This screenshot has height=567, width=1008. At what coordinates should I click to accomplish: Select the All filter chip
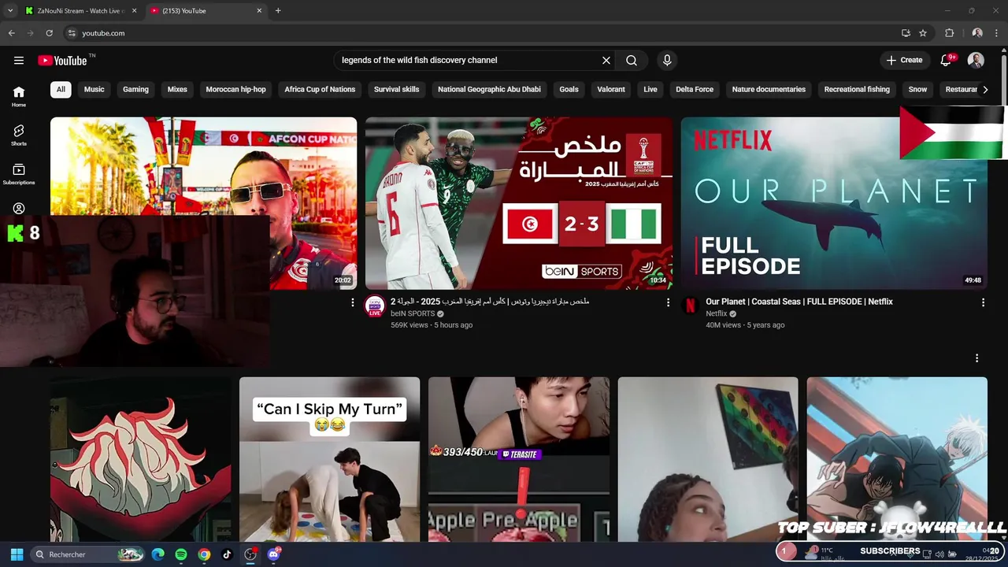61,89
